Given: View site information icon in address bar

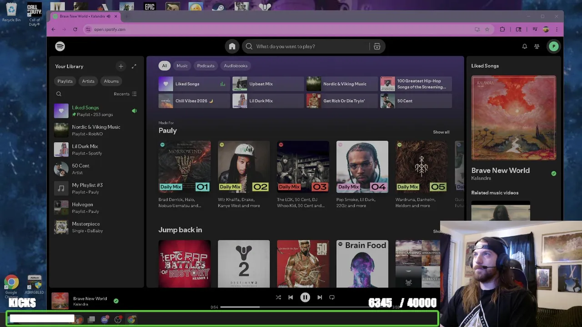Looking at the screenshot, I should point(88,30).
